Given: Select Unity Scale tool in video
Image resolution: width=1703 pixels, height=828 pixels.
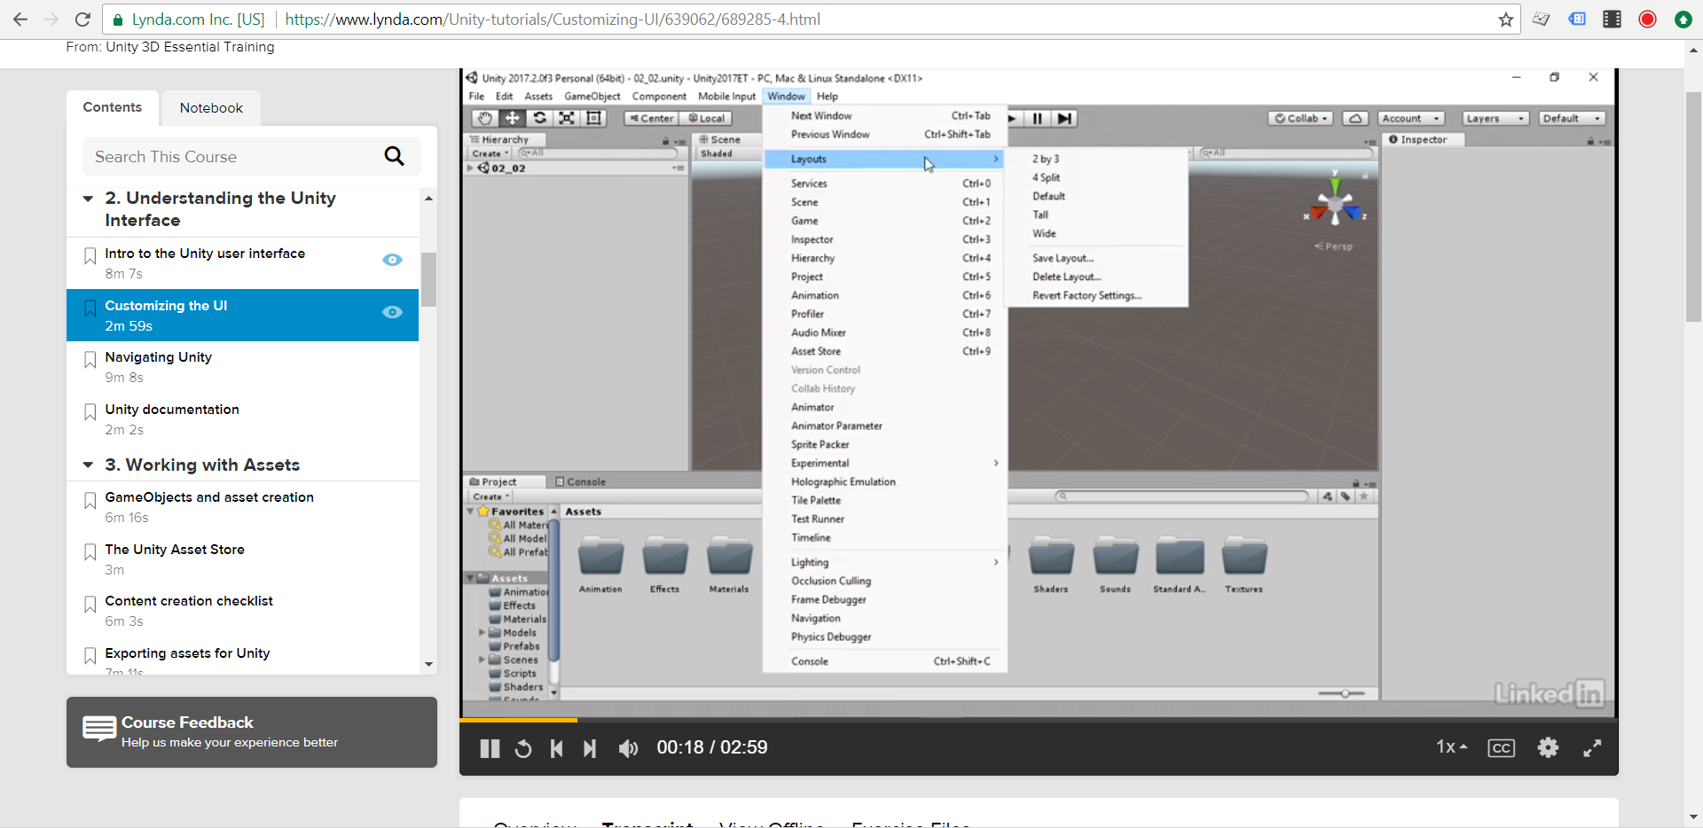Looking at the screenshot, I should [566, 118].
